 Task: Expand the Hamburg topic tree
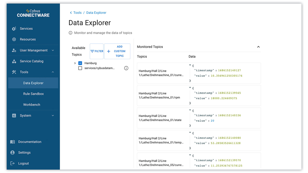[75, 63]
